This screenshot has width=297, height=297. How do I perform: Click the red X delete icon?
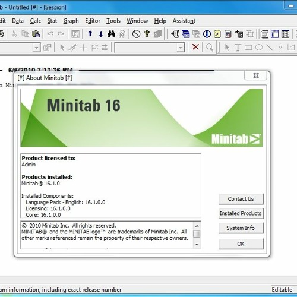pos(195,47)
